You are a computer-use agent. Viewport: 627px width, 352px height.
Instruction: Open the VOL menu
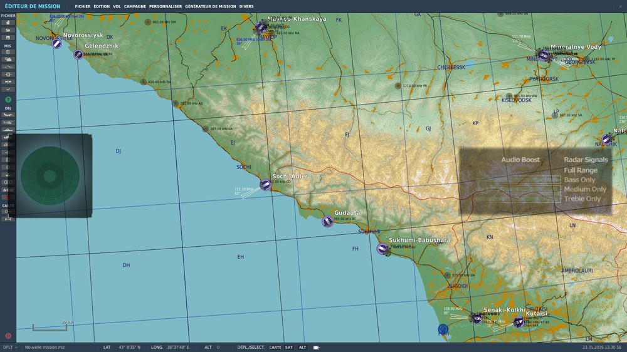click(117, 6)
